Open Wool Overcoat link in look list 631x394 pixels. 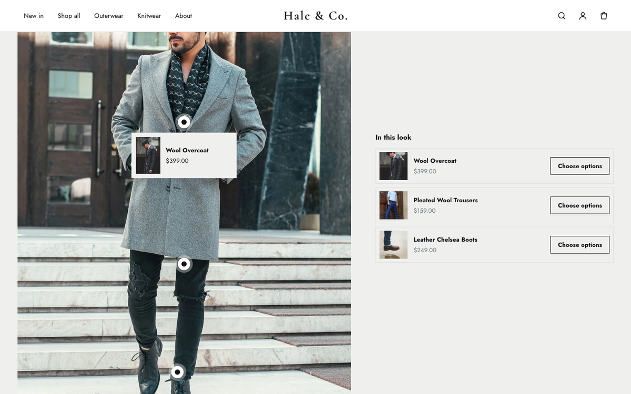[435, 161]
